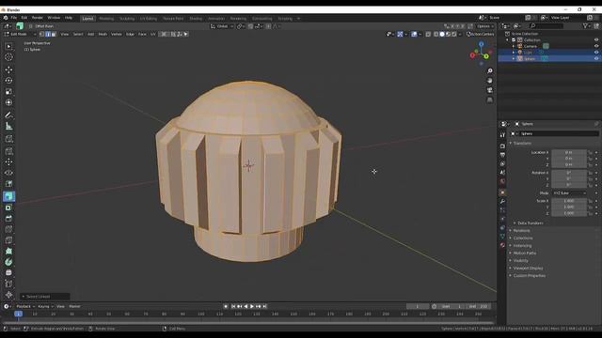Select the Select Box tool
This screenshot has width=602, height=338.
point(8,46)
